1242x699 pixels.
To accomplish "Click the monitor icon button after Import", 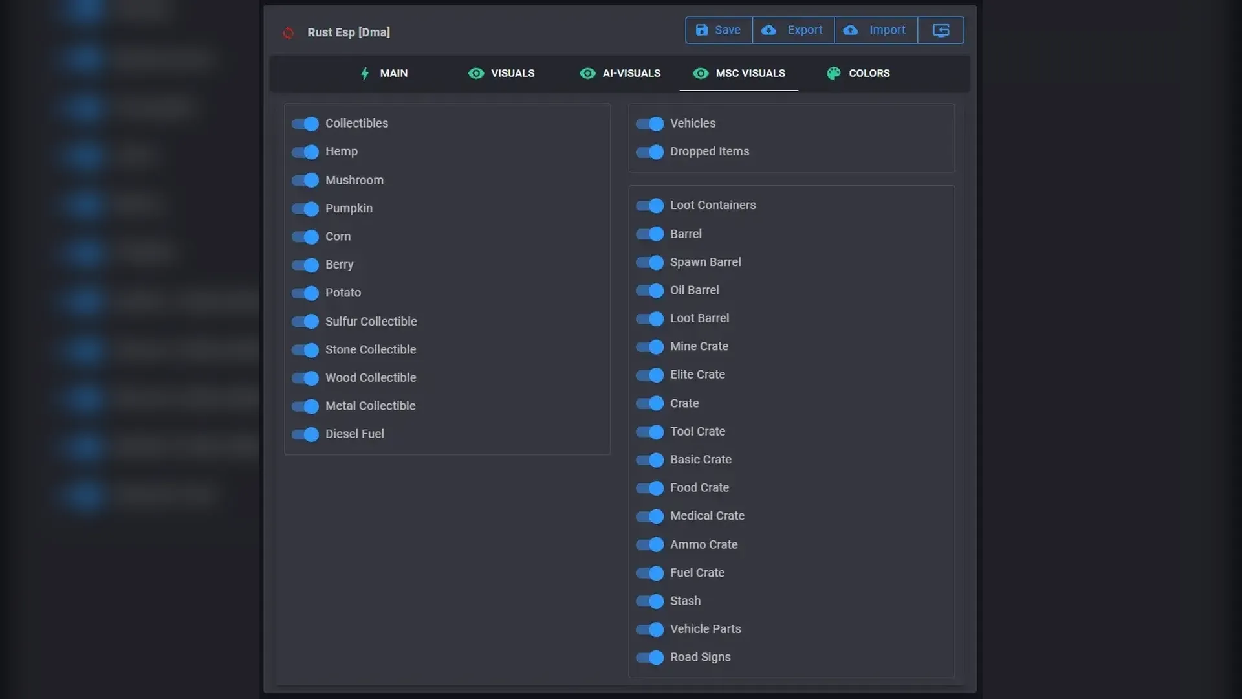I will coord(941,30).
